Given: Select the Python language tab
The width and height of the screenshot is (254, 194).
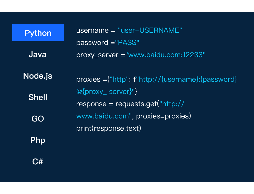Looking at the screenshot, I should coord(38,33).
